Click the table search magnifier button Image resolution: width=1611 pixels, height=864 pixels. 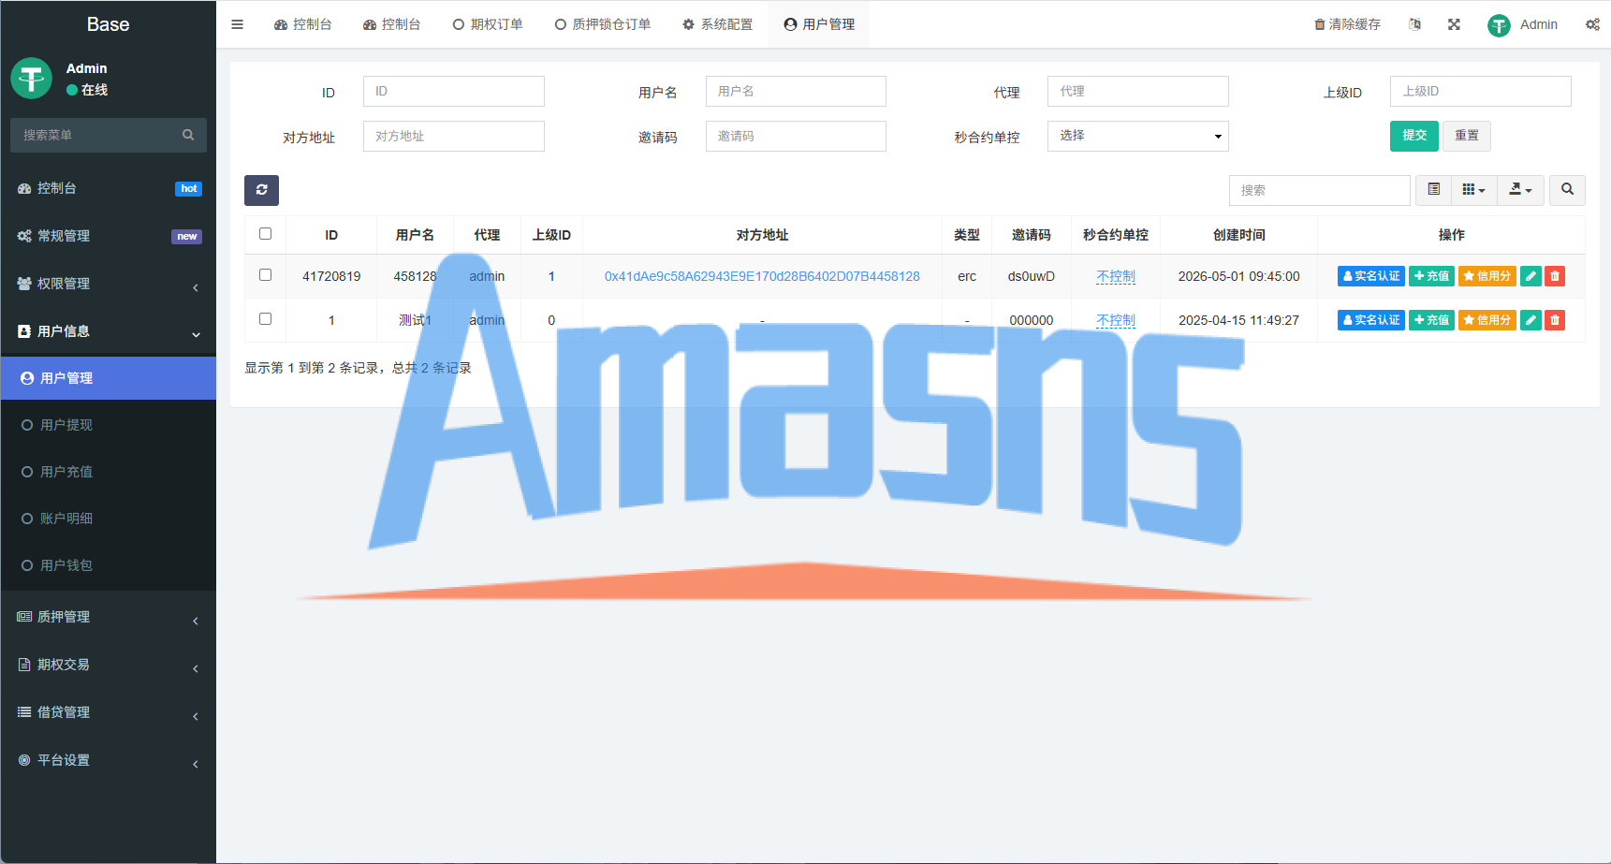point(1567,190)
